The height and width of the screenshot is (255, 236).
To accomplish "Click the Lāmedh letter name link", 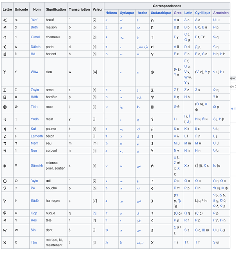I will (37, 136).
